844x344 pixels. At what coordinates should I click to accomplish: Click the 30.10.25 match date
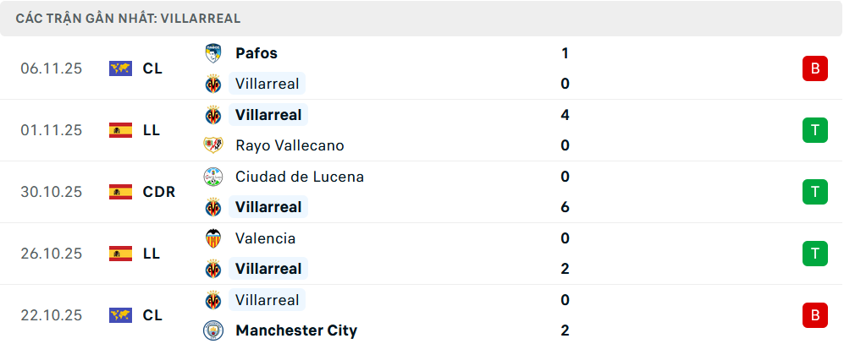52,192
